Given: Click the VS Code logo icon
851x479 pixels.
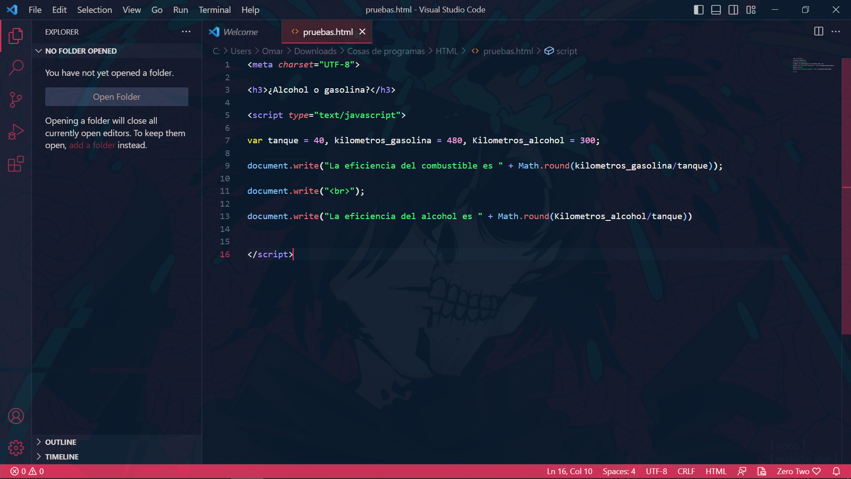Looking at the screenshot, I should [x=12, y=10].
